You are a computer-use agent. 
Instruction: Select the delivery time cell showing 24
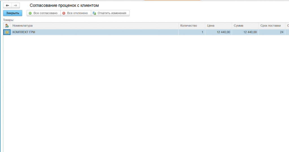click(x=272, y=32)
